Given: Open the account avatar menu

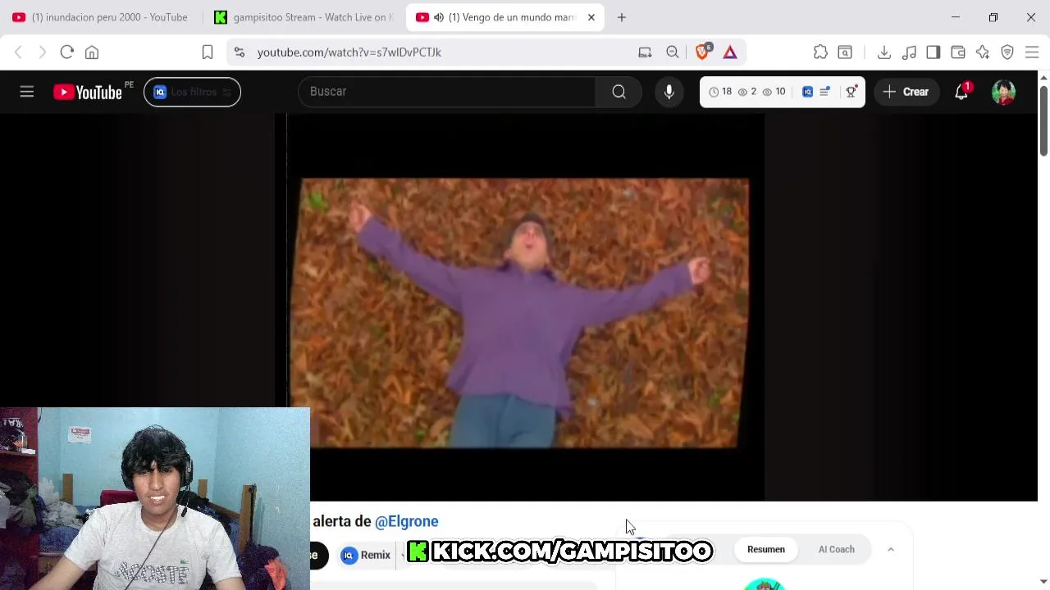Looking at the screenshot, I should pos(1003,92).
